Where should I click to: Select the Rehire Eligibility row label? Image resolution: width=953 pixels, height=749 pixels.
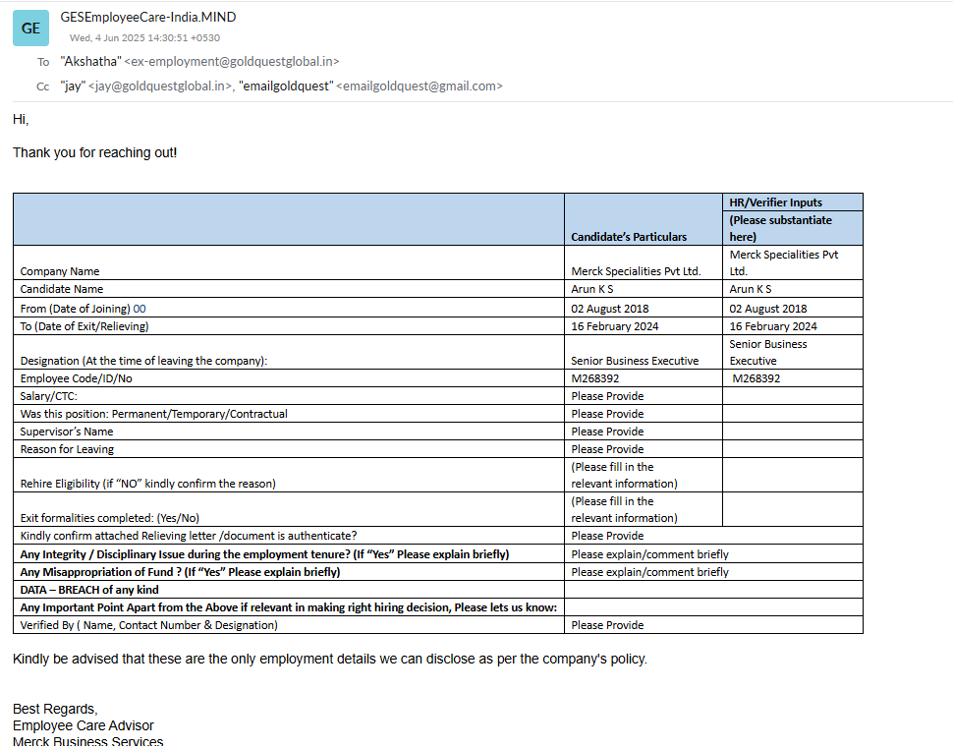point(147,484)
